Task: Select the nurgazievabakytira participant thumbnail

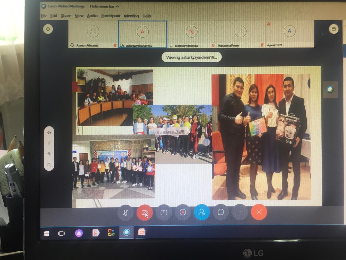Action: (191, 34)
